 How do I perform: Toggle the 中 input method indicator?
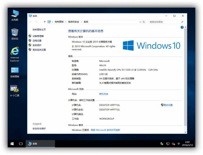[179, 144]
